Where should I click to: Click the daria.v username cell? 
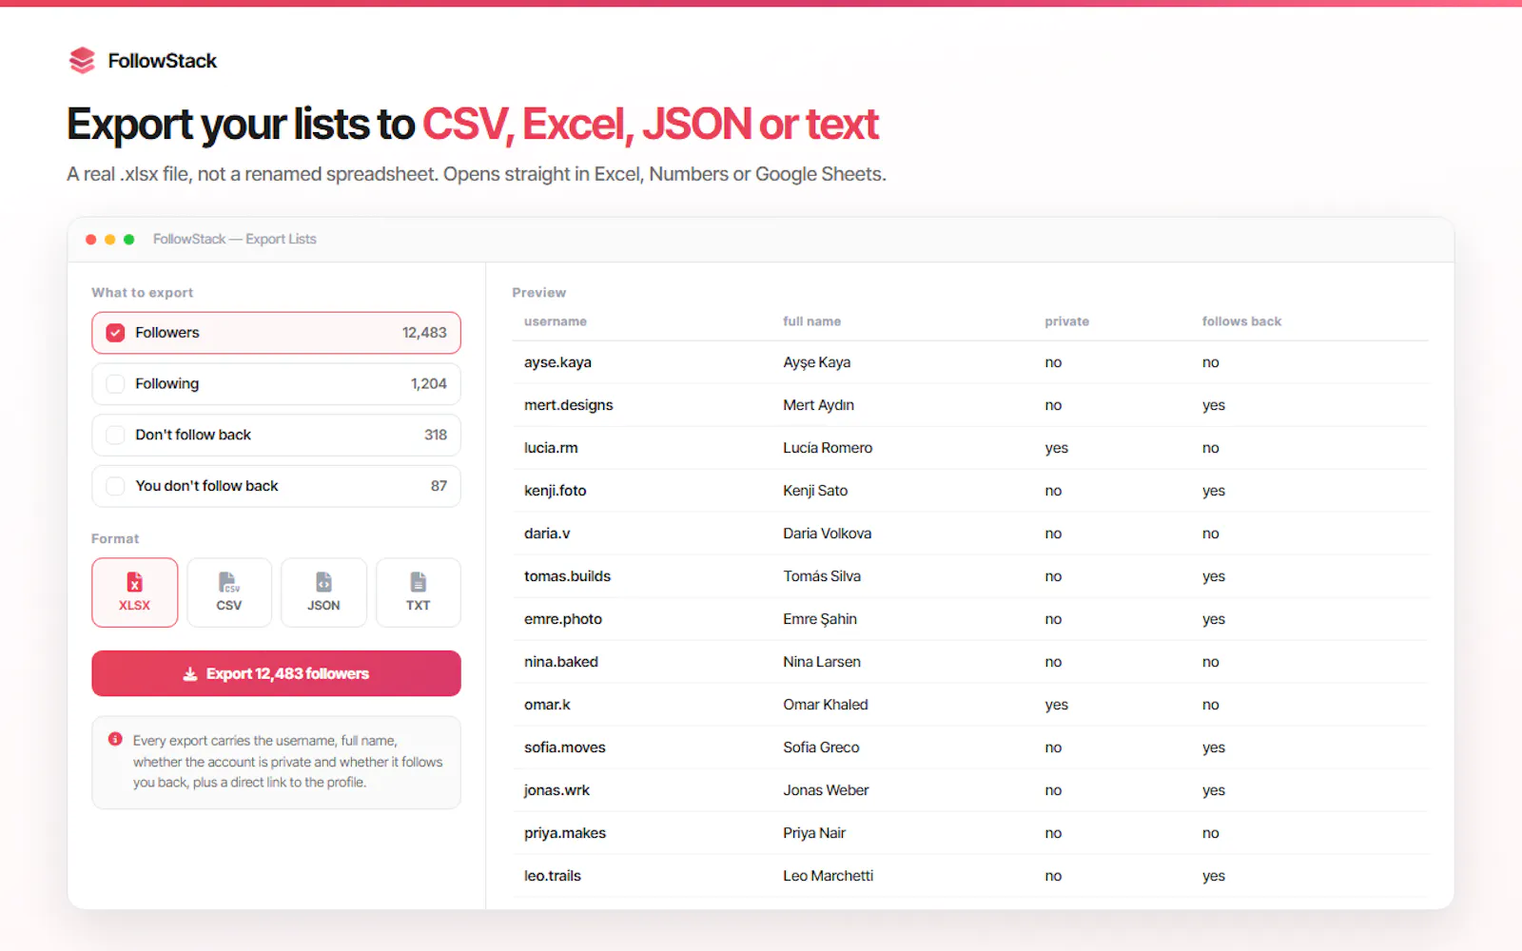click(x=547, y=534)
